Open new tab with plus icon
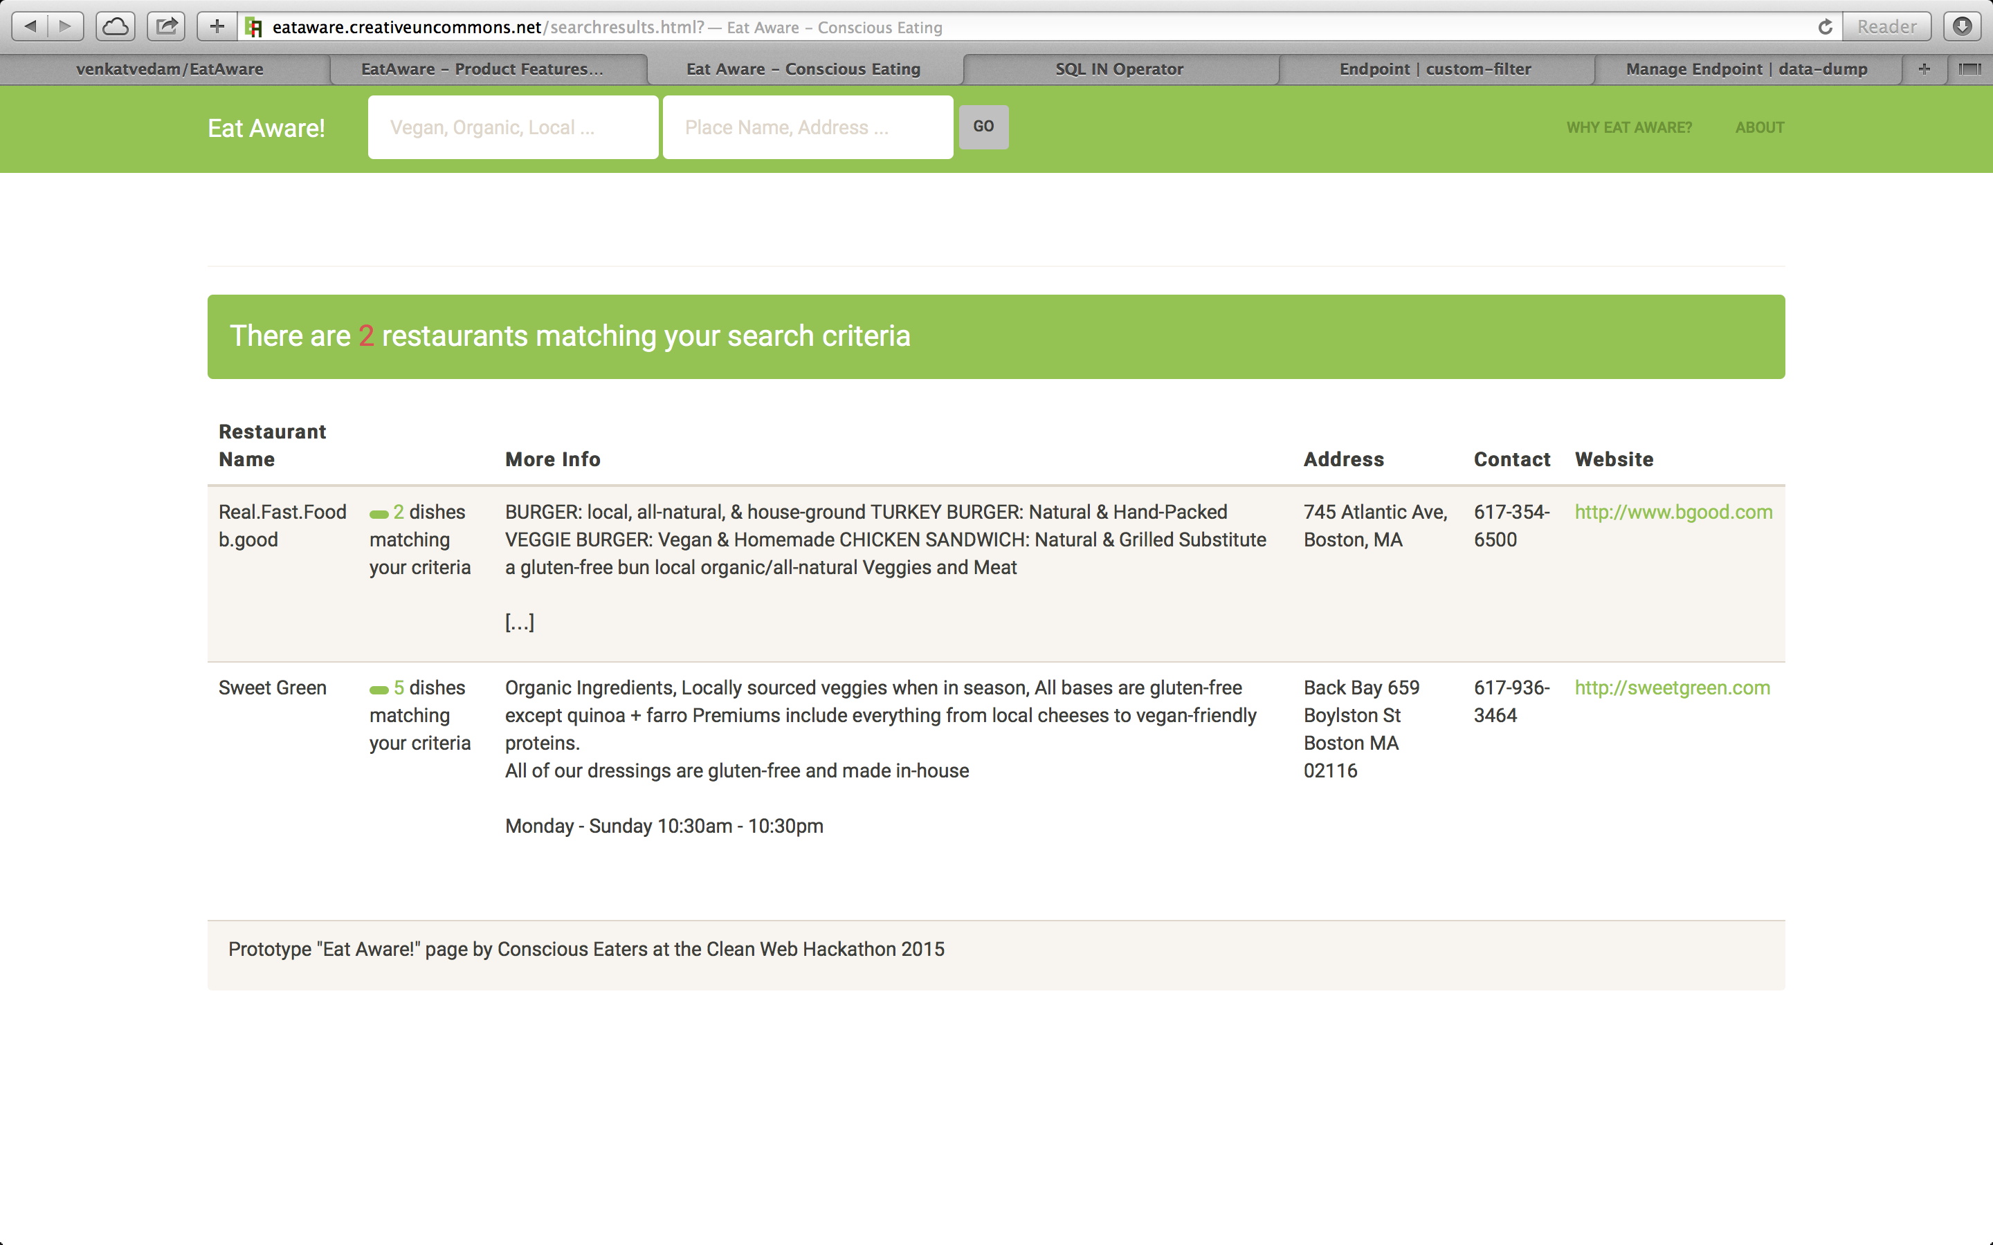This screenshot has height=1245, width=1993. click(x=1924, y=69)
